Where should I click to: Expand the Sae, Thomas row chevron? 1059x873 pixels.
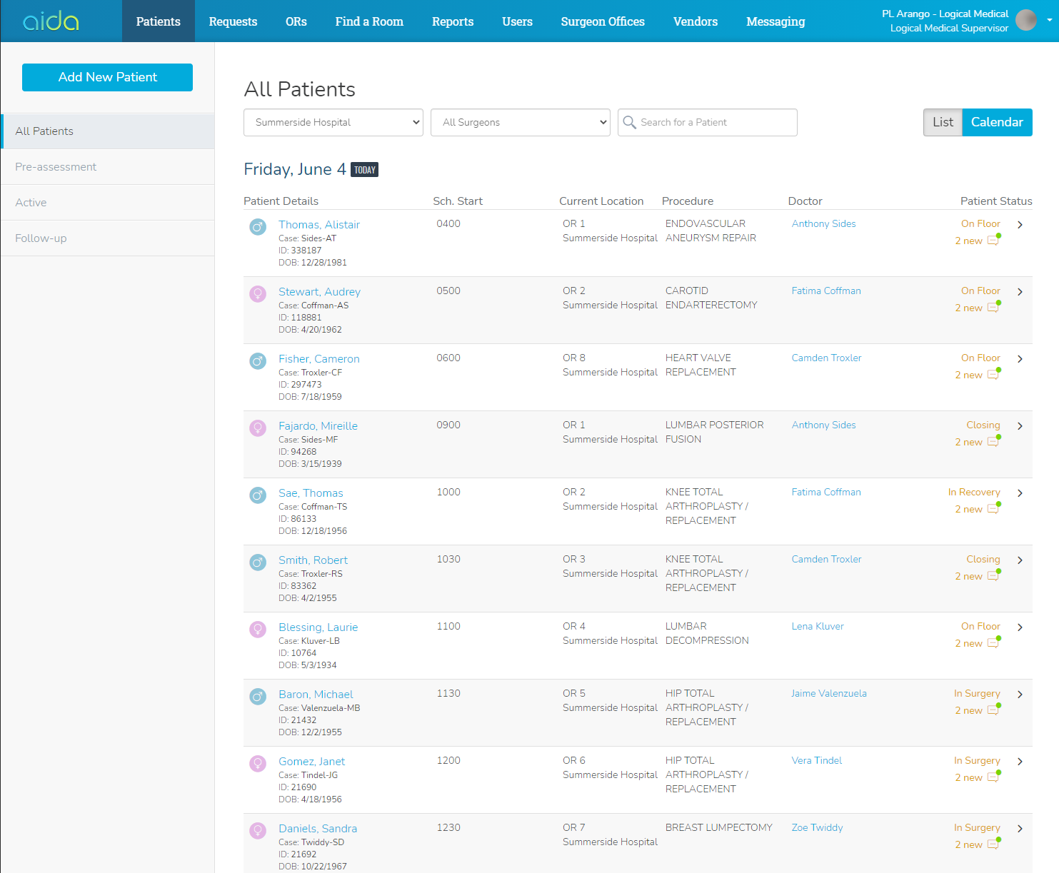click(1020, 493)
